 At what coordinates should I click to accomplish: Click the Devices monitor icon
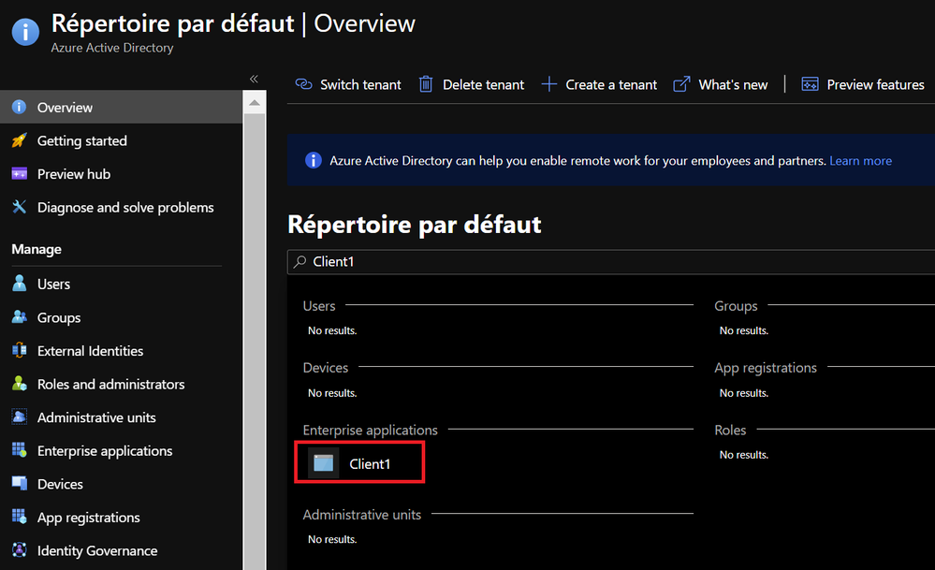point(19,484)
